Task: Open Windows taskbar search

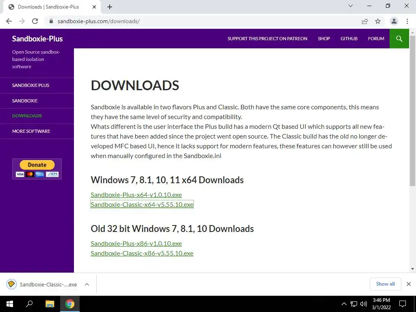Action: 29,304
